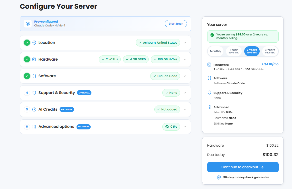
Task: Click the step number 5 badge
Action: [x=27, y=109]
